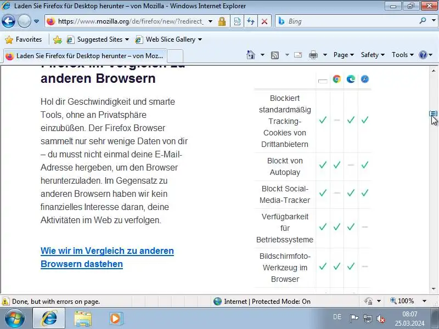
Task: Open the search provider dropdown arrow
Action: click(434, 21)
